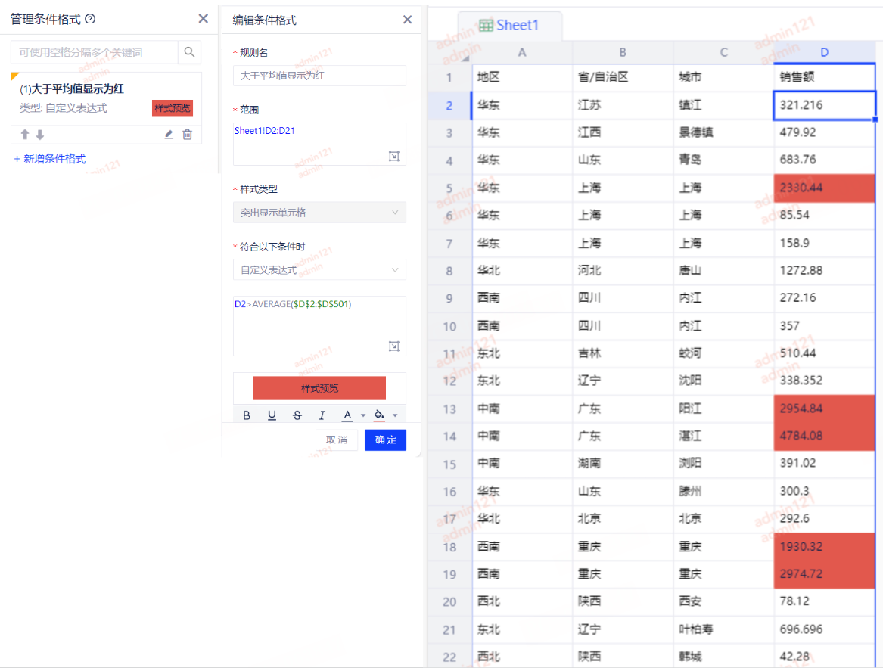Open help icon next to 管理条件格式
This screenshot has width=883, height=668.
coord(91,20)
